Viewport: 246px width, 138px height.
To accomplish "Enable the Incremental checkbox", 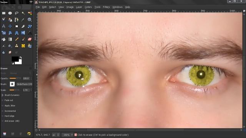I will (x=2, y=111).
